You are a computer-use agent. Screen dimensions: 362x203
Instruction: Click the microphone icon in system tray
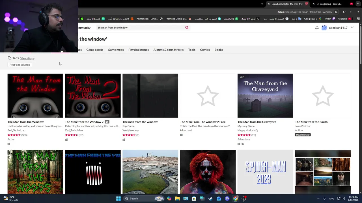324,198
